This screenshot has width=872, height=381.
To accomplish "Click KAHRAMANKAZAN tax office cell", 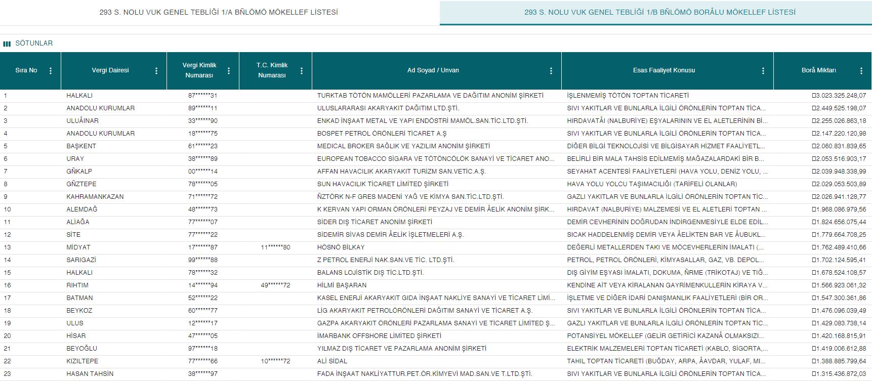I will click(x=95, y=197).
